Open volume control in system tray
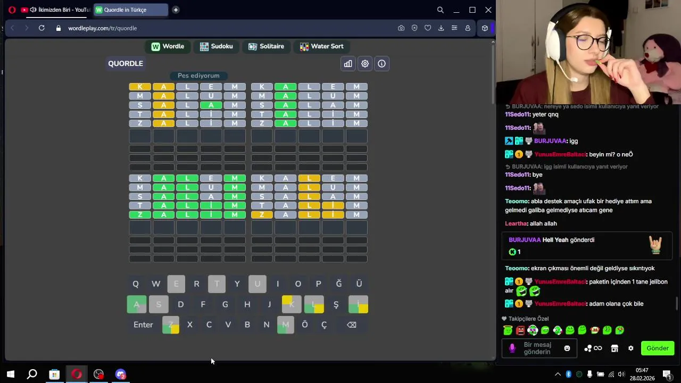Image resolution: width=681 pixels, height=383 pixels. click(621, 374)
